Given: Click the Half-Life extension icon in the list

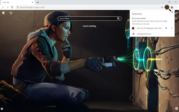Looking at the screenshot, I should click(133, 28).
